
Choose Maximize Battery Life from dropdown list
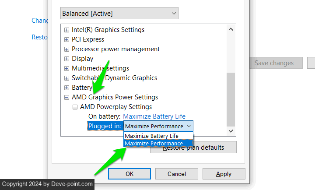(151, 136)
